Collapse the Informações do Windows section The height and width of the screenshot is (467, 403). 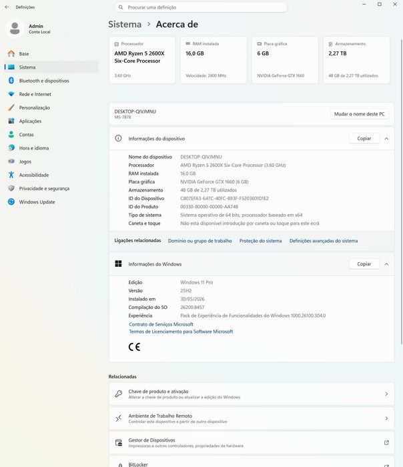[x=386, y=264]
